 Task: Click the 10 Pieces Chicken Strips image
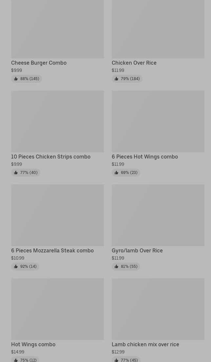point(57,121)
